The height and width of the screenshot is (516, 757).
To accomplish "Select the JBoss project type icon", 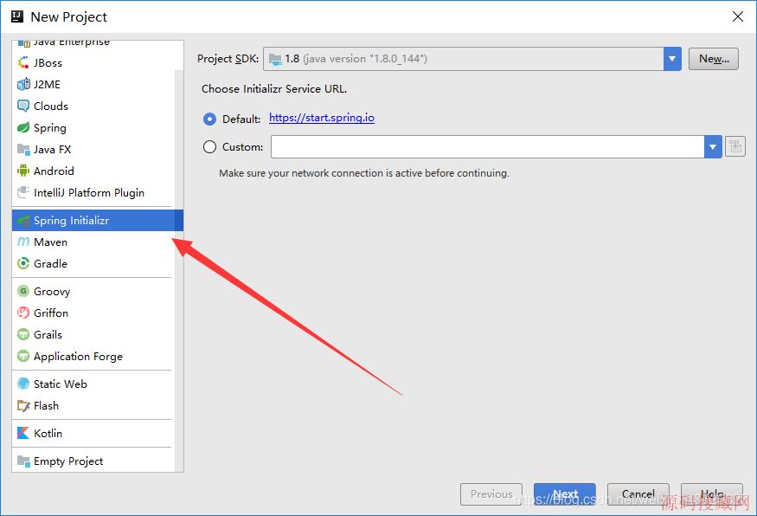I will (x=23, y=63).
